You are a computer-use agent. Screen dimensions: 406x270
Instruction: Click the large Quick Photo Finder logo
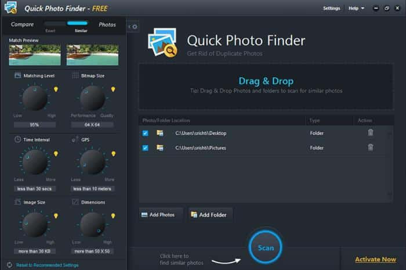tap(162, 42)
